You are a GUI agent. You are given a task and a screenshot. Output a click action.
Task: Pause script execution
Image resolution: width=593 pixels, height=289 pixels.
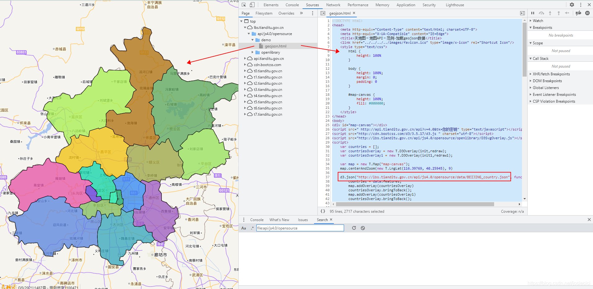(x=533, y=13)
